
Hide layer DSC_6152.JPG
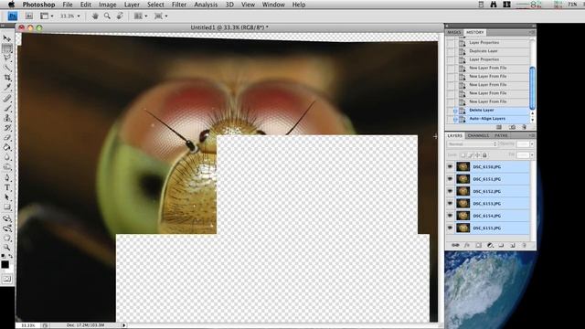tap(450, 191)
